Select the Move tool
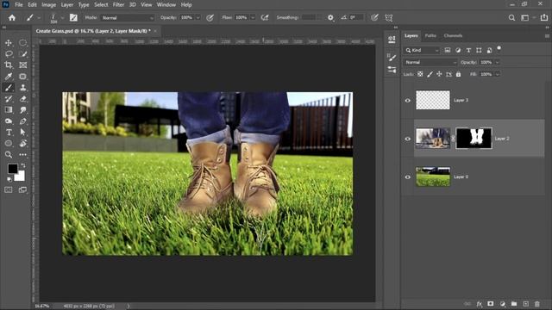Image resolution: width=552 pixels, height=310 pixels. [x=9, y=43]
